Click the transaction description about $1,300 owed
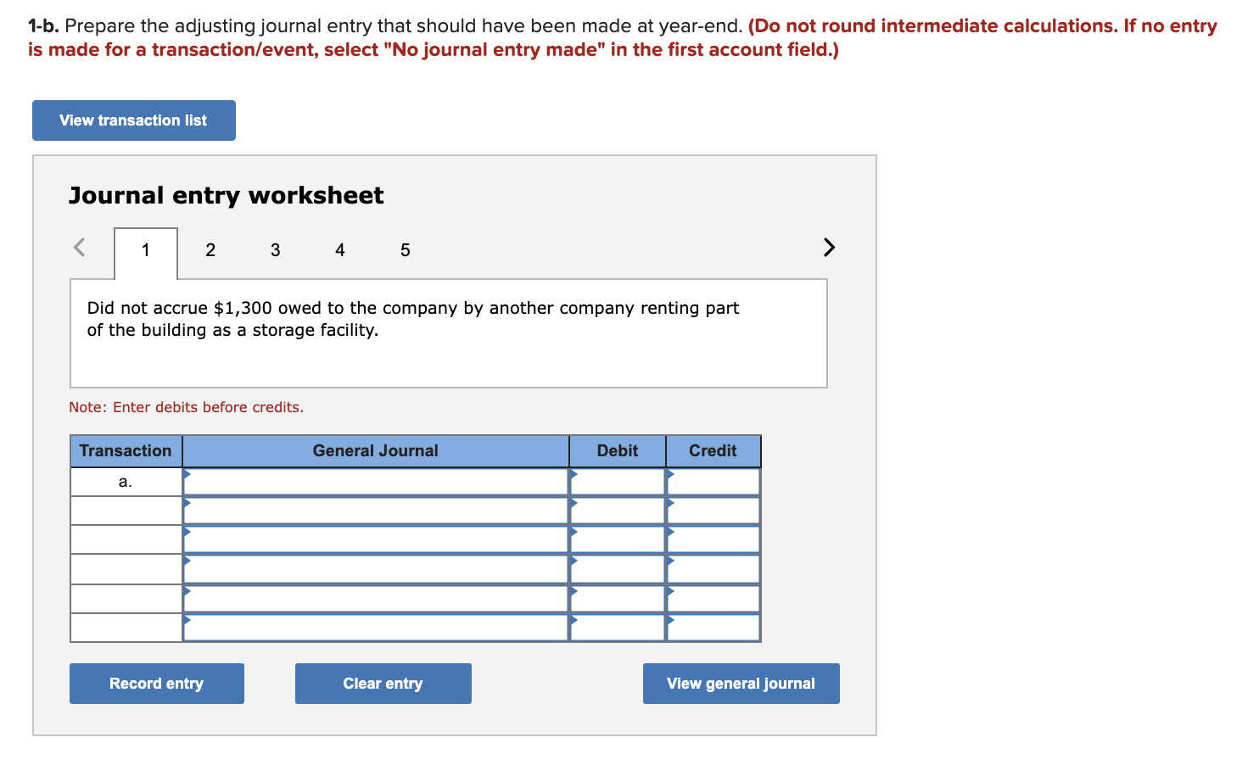Screen dimensions: 1259x782 413,319
